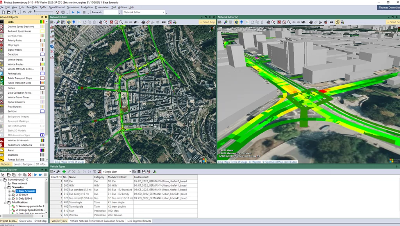Collapse the Luxembourg 3-10 project tree node

coord(2,180)
